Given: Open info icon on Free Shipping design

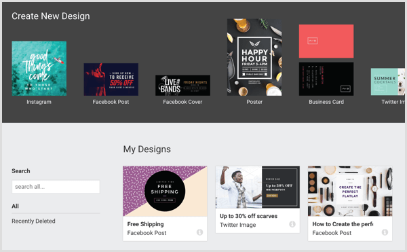Looking at the screenshot, I should pyautogui.click(x=199, y=232).
